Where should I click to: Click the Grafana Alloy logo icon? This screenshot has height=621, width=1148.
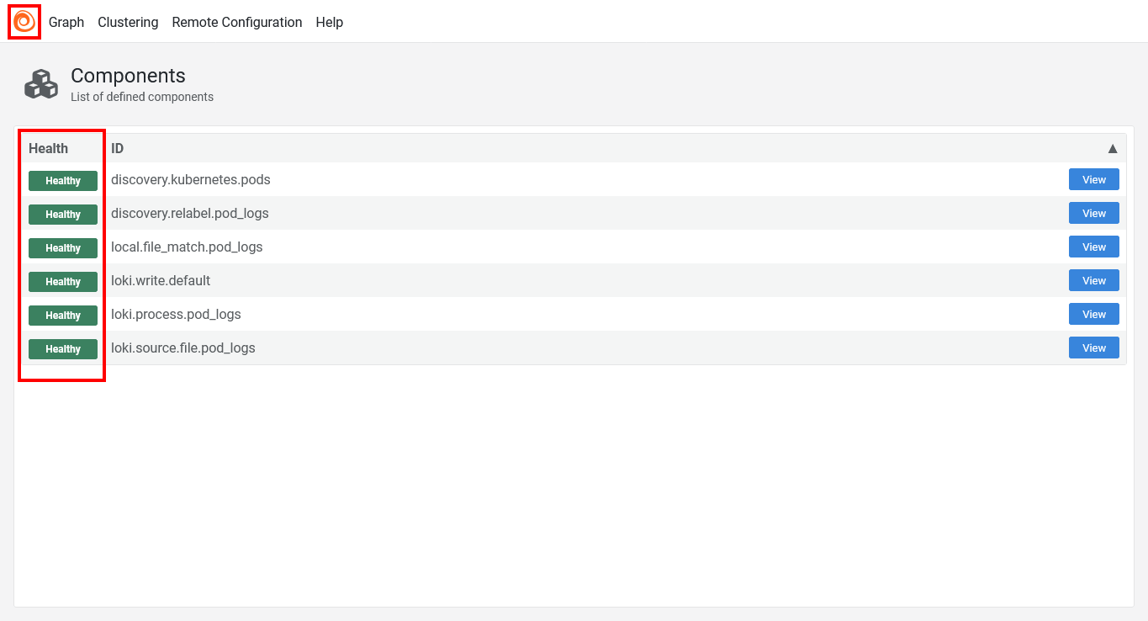point(24,22)
